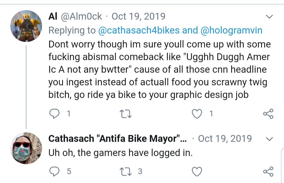Image resolution: width=284 pixels, height=183 pixels.
Task: Reply to Al's tweet via comment icon
Action: pyautogui.click(x=54, y=114)
